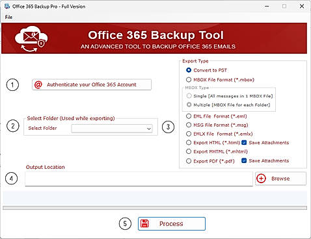Click the red @ icon on Authenticate button
Screen dimensions: 311x239
pos(38,84)
